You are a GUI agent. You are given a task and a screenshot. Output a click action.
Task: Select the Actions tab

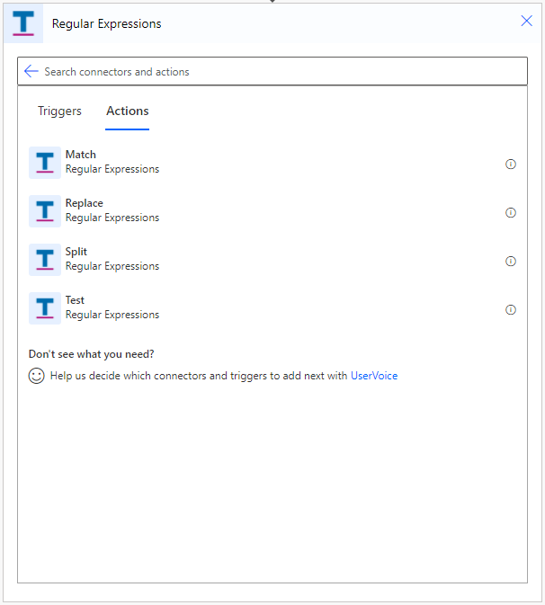(128, 111)
